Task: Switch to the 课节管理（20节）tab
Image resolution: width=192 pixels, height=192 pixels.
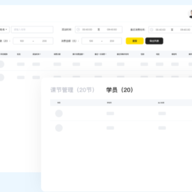Action: [x=73, y=90]
